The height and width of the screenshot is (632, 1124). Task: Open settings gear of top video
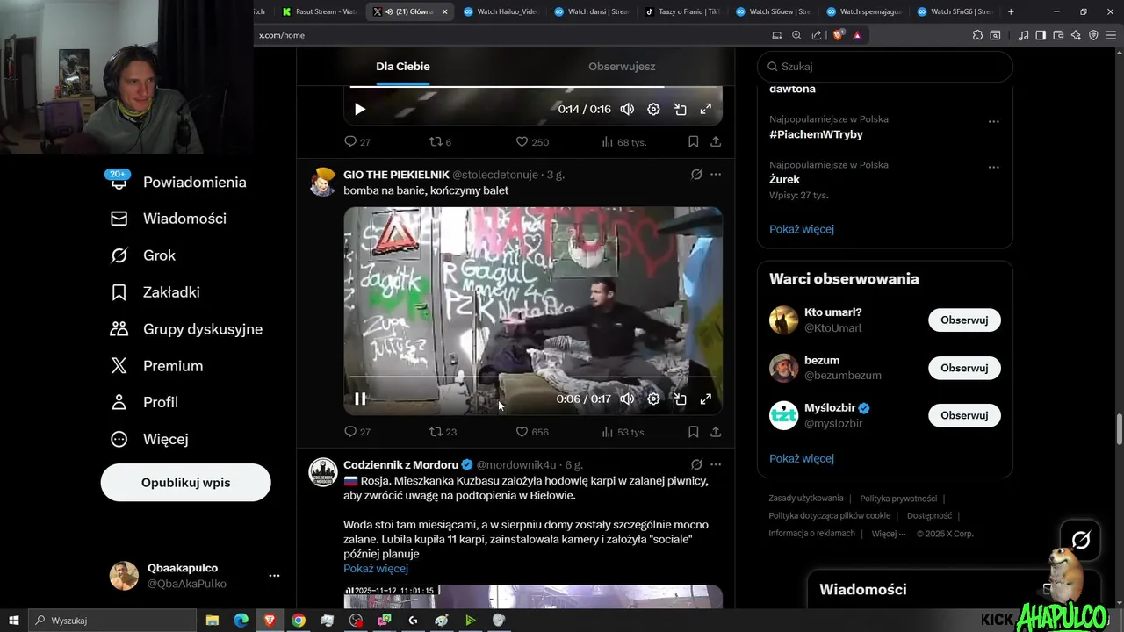click(x=653, y=110)
